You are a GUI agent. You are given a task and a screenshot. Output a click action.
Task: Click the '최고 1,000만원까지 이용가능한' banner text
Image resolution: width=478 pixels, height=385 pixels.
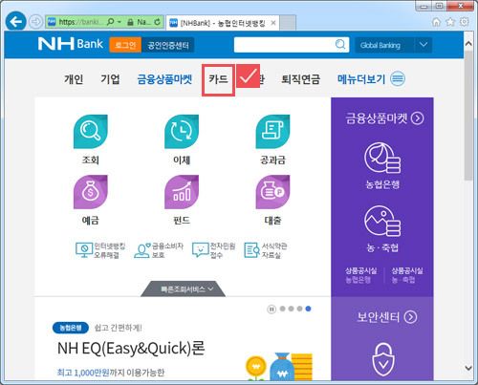[111, 373]
